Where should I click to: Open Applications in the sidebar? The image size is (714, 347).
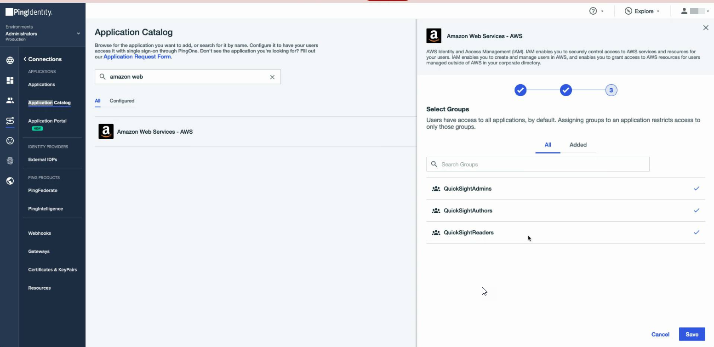pos(41,85)
